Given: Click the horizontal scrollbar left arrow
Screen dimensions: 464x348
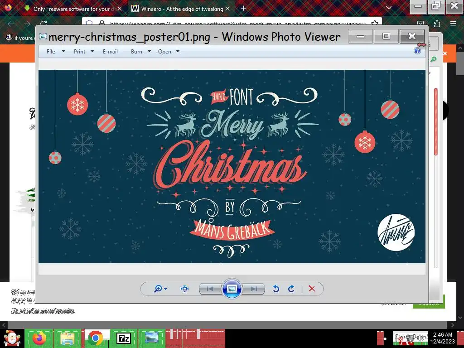Looking at the screenshot, I should click(x=4, y=325).
